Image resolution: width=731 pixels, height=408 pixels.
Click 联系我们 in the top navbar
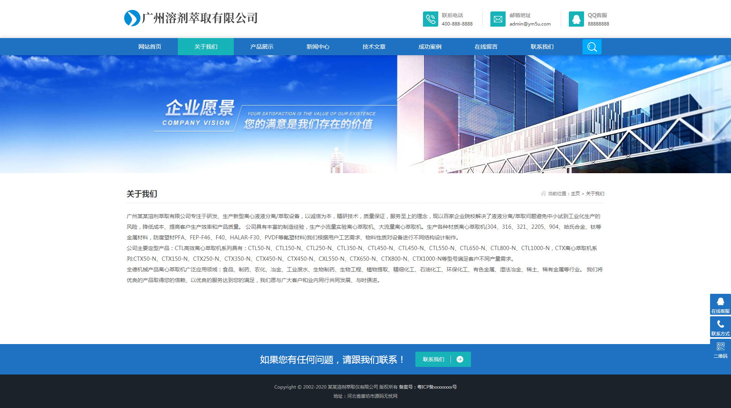click(x=542, y=47)
